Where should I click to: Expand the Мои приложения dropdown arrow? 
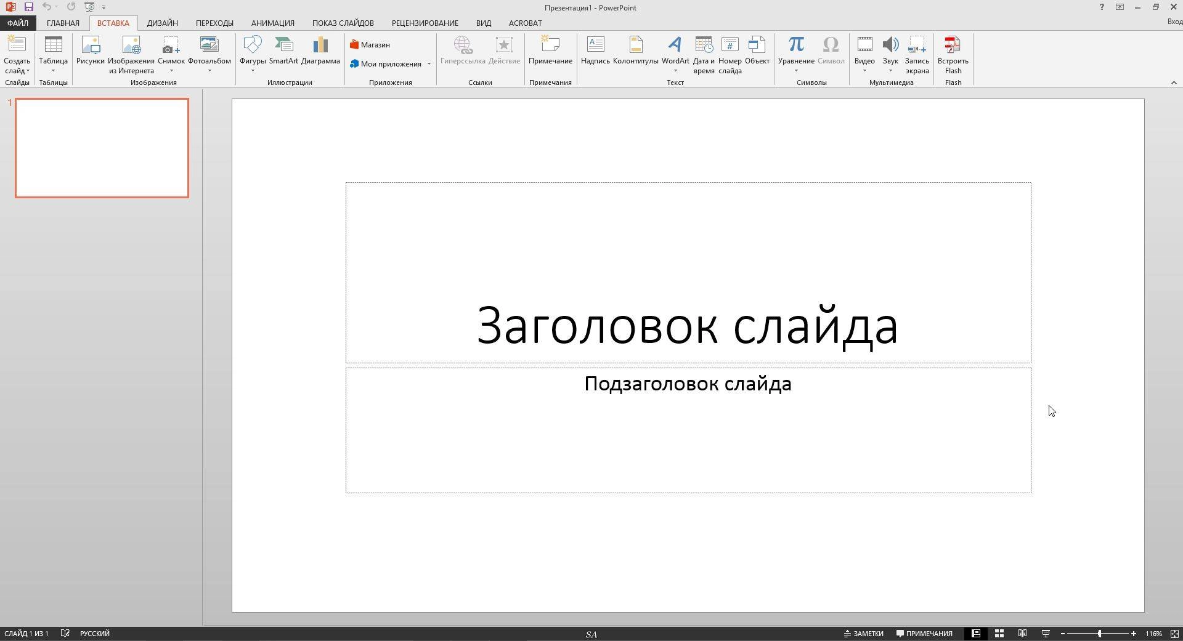[429, 64]
